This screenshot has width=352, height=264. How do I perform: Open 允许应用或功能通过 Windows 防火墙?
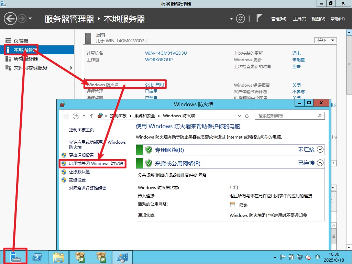click(97, 145)
